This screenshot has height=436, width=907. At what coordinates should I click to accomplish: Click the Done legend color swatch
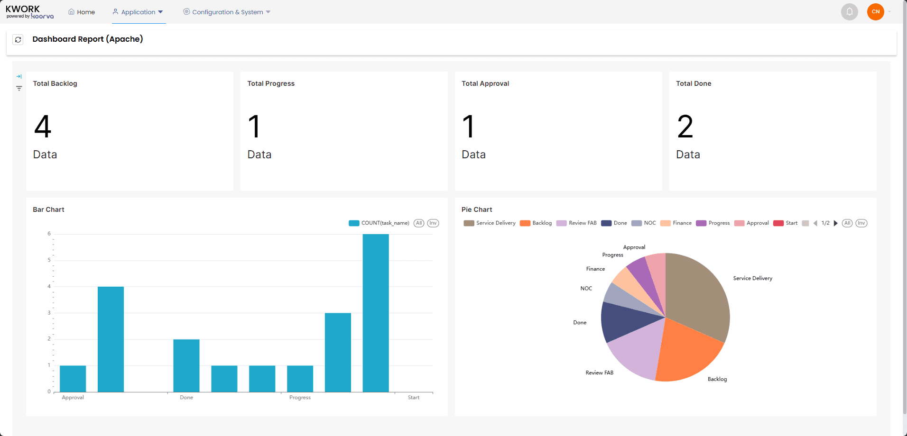coord(606,223)
